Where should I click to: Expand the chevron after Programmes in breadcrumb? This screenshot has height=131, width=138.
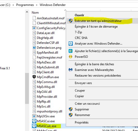37,5
